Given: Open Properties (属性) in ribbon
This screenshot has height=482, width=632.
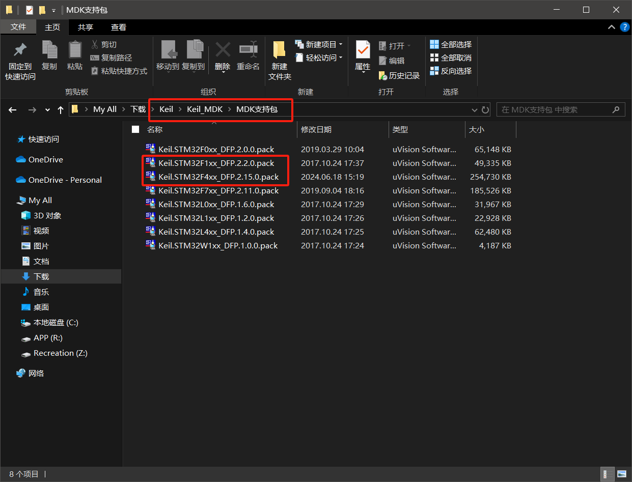Looking at the screenshot, I should click(363, 57).
